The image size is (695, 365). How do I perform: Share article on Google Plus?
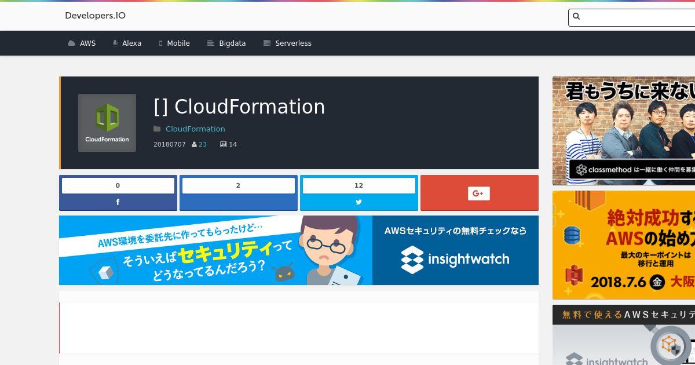480,193
